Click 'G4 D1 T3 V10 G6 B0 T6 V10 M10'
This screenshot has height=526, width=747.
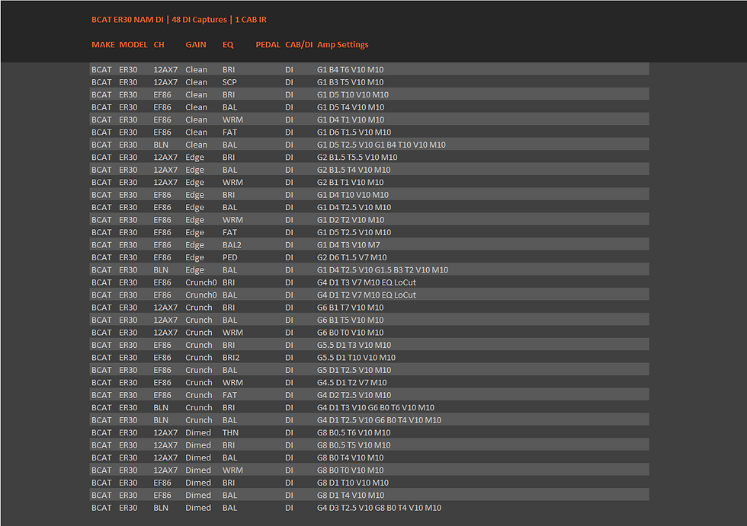point(375,408)
